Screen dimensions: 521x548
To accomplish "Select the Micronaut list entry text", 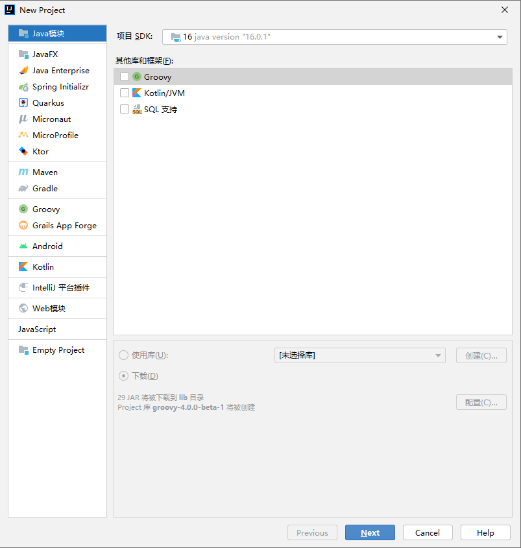I will 52,119.
